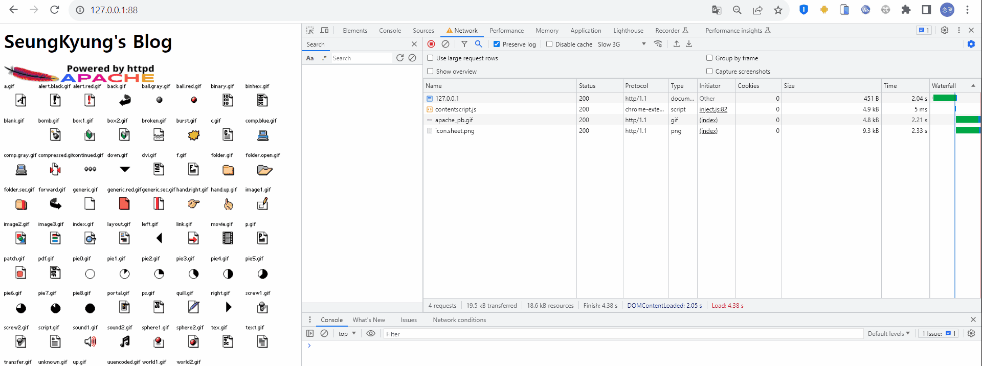Click the browser address bar URL
The width and height of the screenshot is (982, 366).
click(x=114, y=10)
